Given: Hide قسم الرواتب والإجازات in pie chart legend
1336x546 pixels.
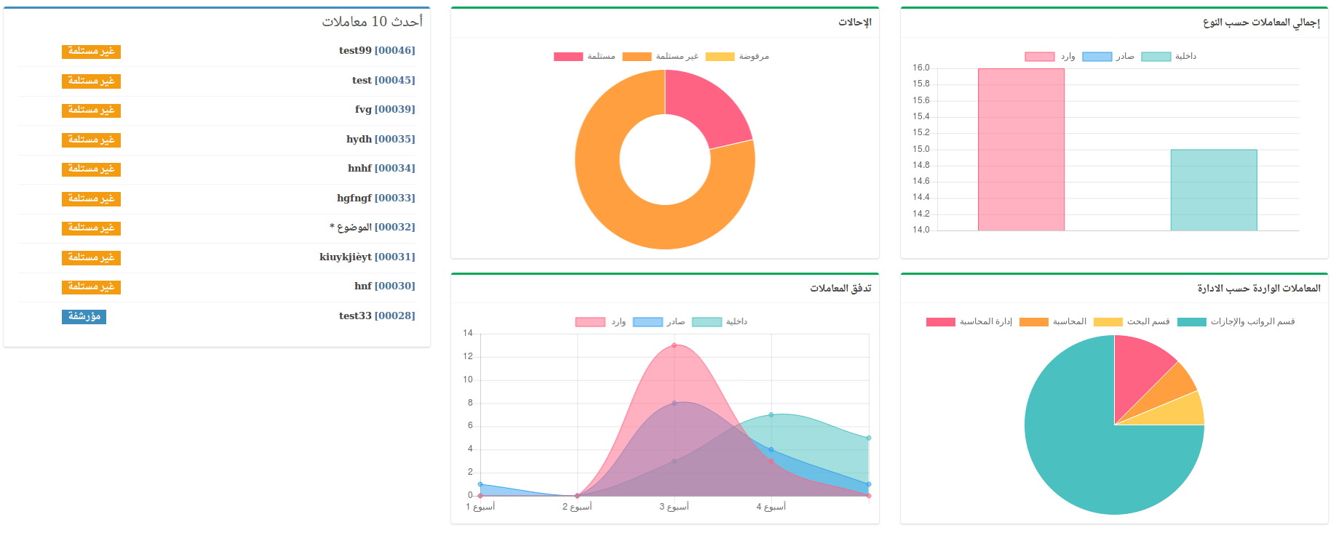Looking at the screenshot, I should [1236, 322].
